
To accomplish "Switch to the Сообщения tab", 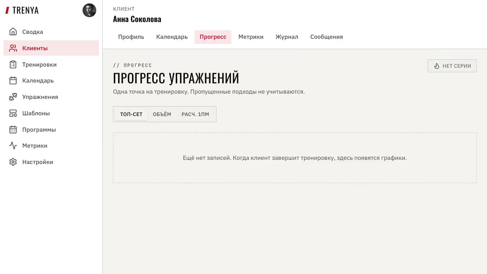I will click(326, 37).
